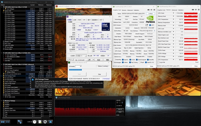This screenshot has width=201, height=126.
Task: Open Board Power Draw sensor dropdown arrow
Action: [173, 41]
